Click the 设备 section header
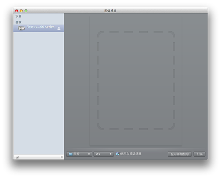This screenshot has height=178, width=221. pyautogui.click(x=18, y=16)
